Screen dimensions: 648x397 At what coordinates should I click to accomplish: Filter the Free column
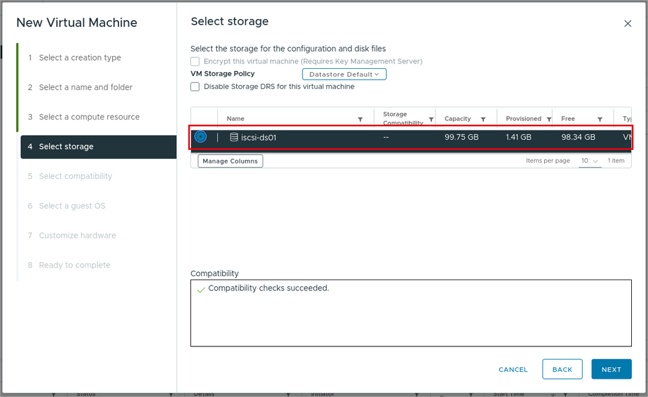click(599, 119)
